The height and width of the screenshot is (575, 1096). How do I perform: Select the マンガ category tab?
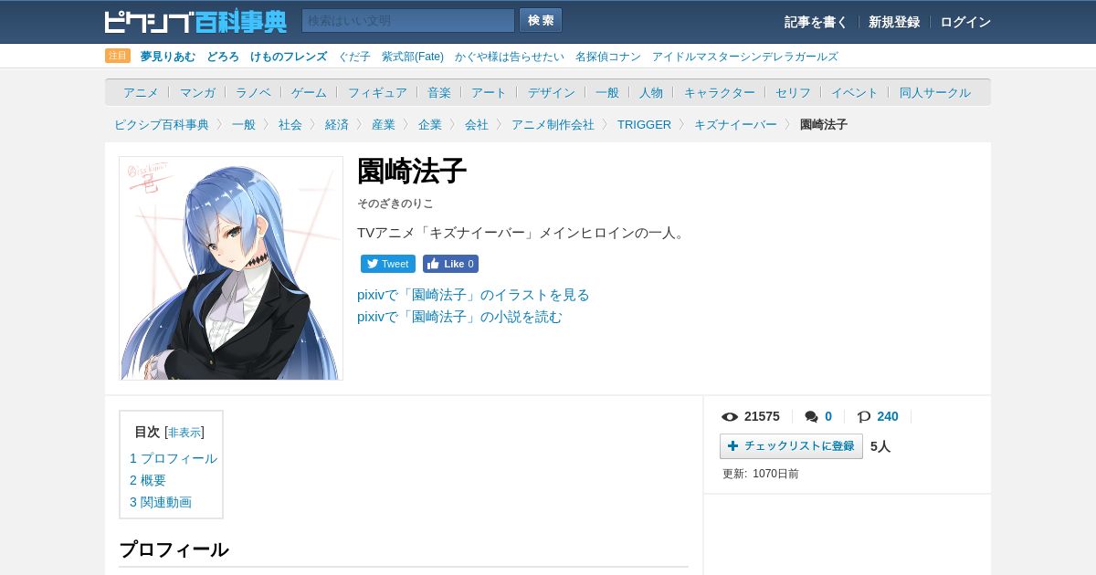point(197,92)
